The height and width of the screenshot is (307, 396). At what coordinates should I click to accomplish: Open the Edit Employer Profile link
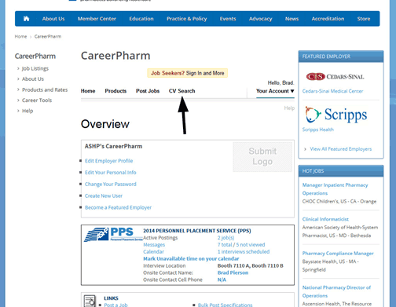coord(108,161)
